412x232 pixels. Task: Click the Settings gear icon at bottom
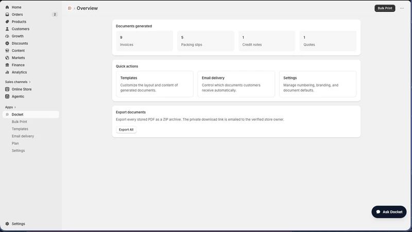coord(7,224)
